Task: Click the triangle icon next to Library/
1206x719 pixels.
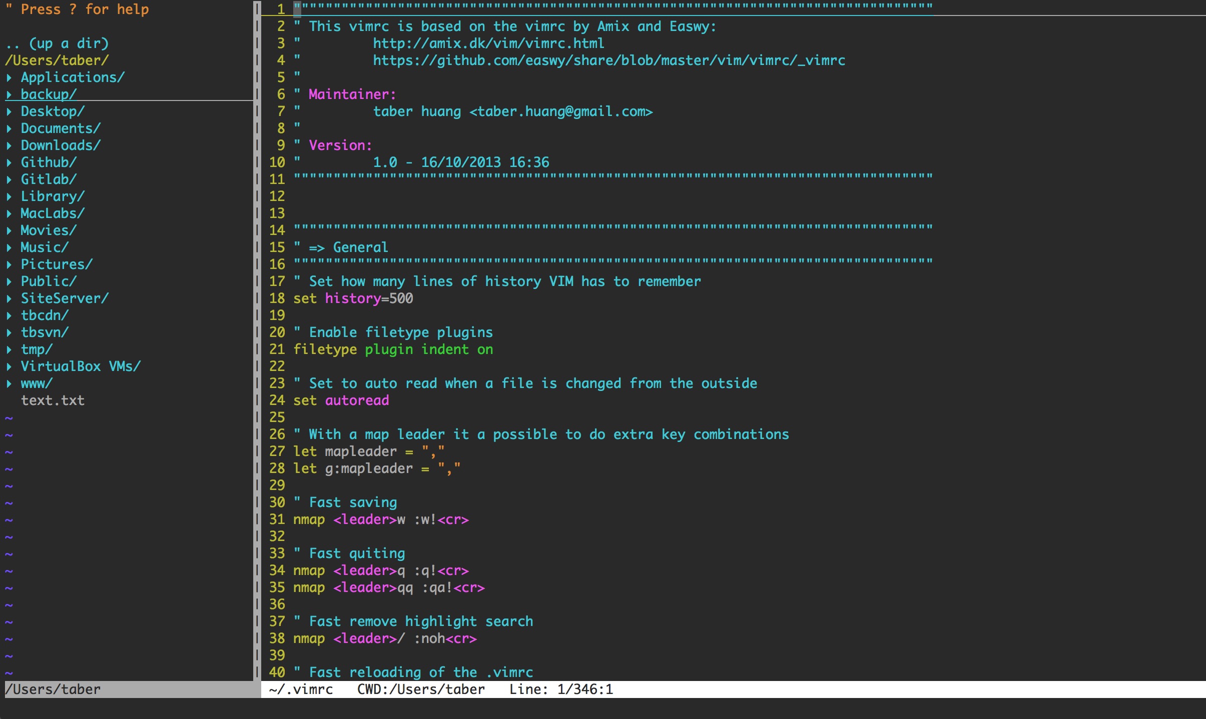Action: coord(9,196)
